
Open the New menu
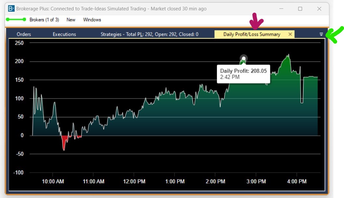tap(71, 20)
